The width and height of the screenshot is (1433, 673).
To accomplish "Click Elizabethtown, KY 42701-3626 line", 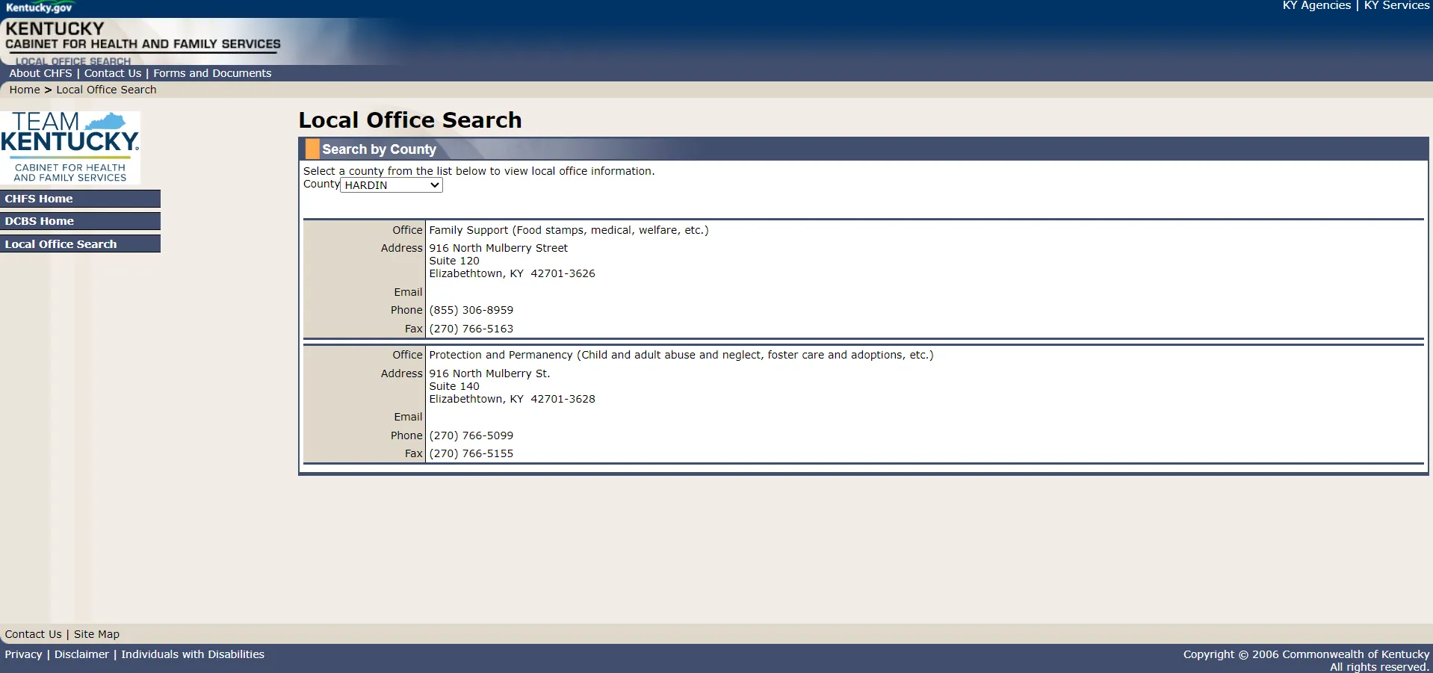I will [x=512, y=273].
